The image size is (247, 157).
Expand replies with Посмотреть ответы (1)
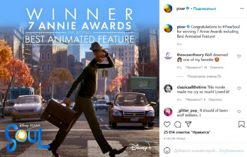[204, 76]
